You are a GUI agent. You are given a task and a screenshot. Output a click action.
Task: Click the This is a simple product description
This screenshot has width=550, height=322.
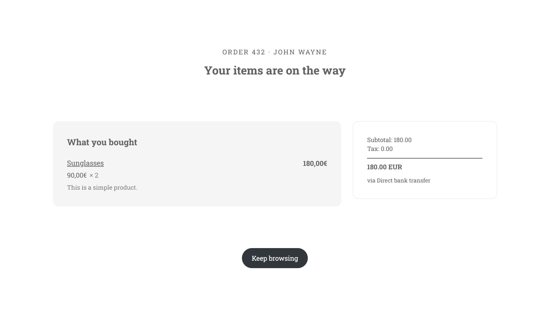(x=102, y=188)
